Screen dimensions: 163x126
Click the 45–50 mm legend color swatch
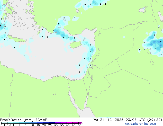click(76, 123)
